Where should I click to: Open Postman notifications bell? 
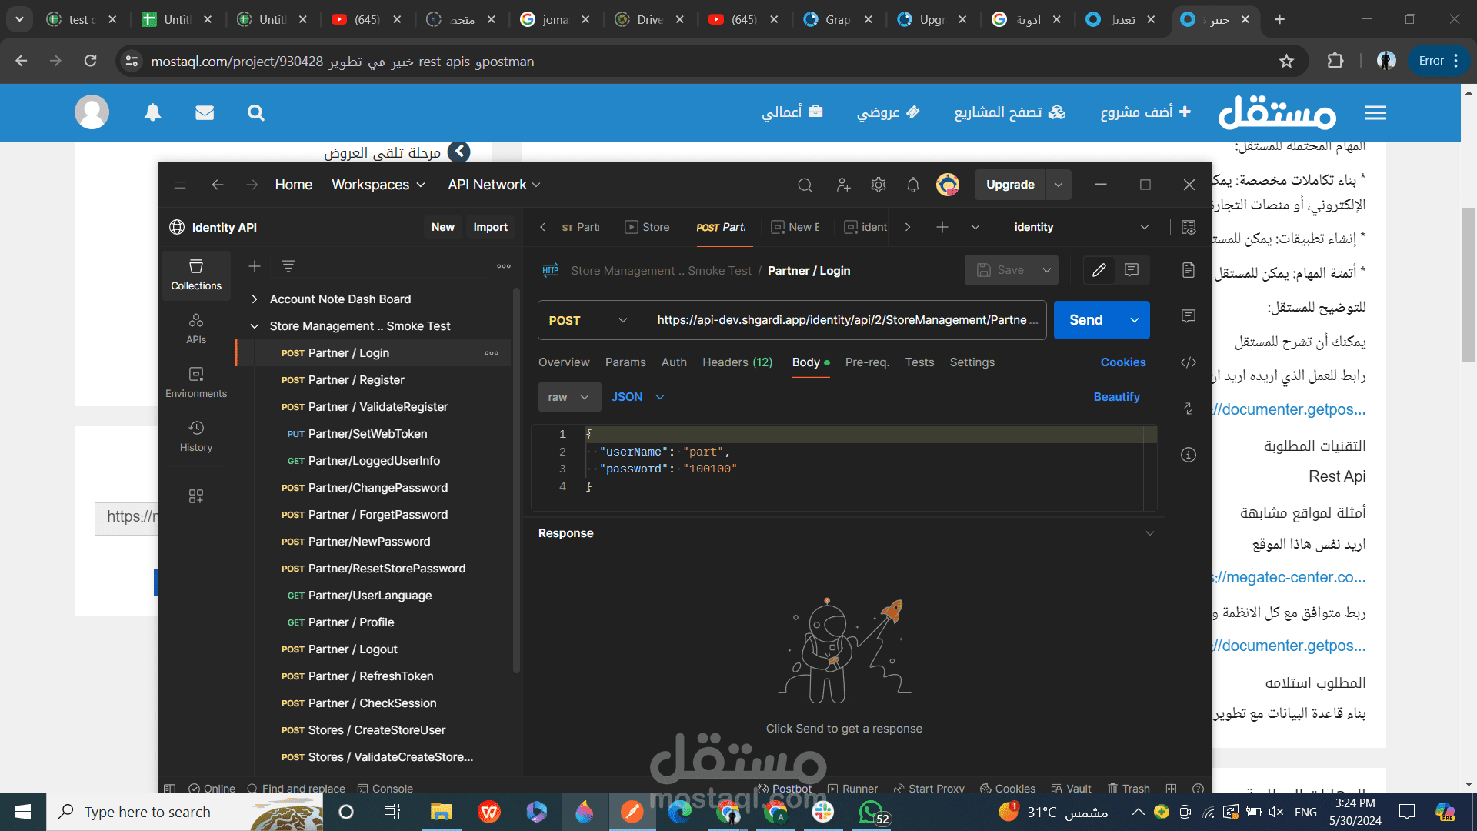tap(912, 185)
